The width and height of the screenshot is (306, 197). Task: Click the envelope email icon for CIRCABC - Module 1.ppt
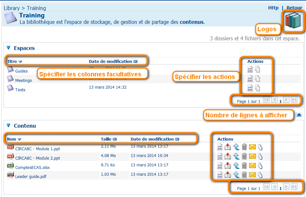(x=252, y=147)
